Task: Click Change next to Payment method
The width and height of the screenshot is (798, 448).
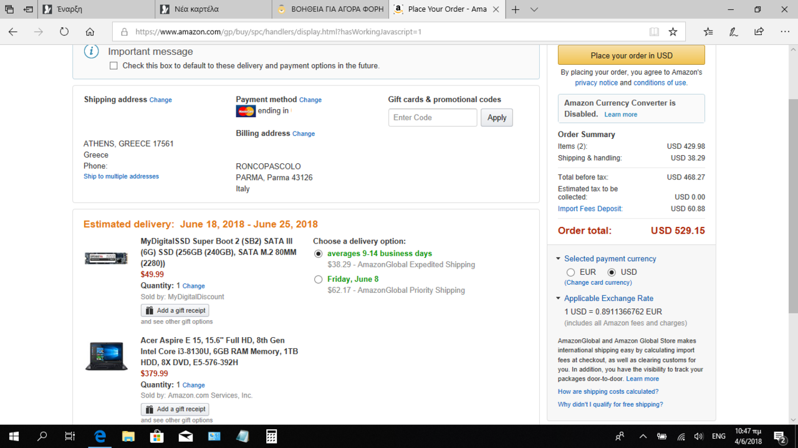Action: pos(310,100)
